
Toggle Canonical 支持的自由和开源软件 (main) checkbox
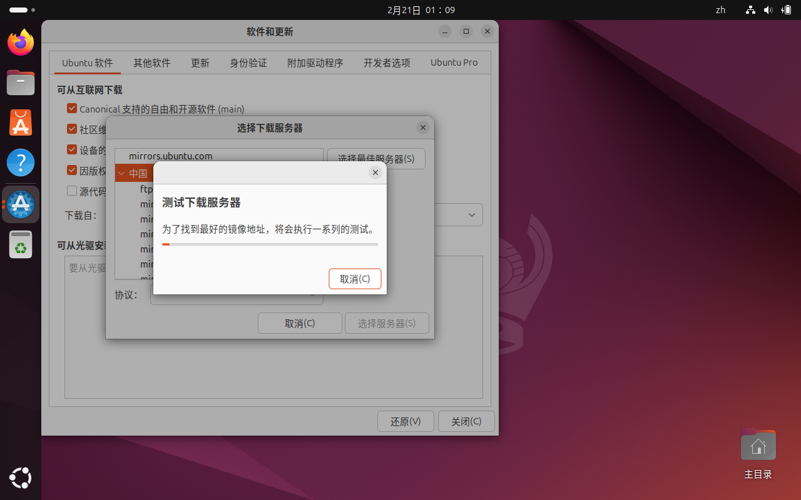72,109
